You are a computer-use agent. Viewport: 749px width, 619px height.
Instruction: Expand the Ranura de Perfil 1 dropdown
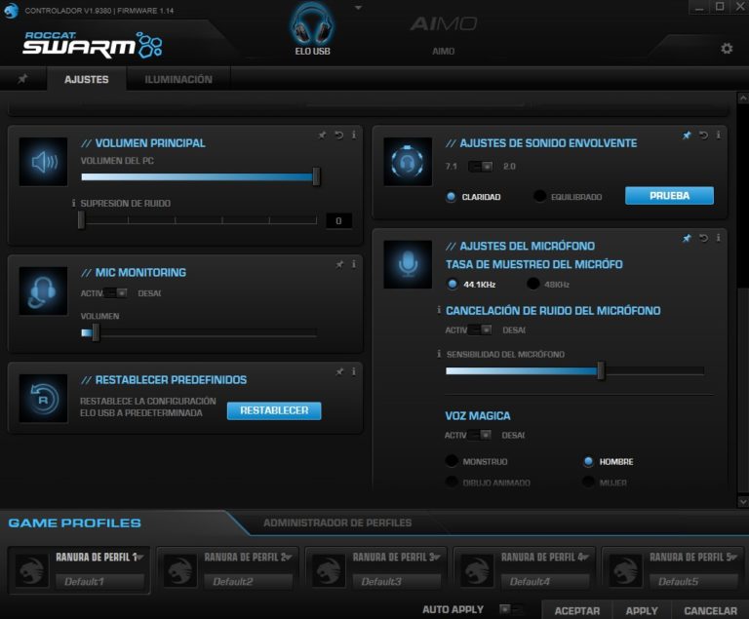point(139,558)
